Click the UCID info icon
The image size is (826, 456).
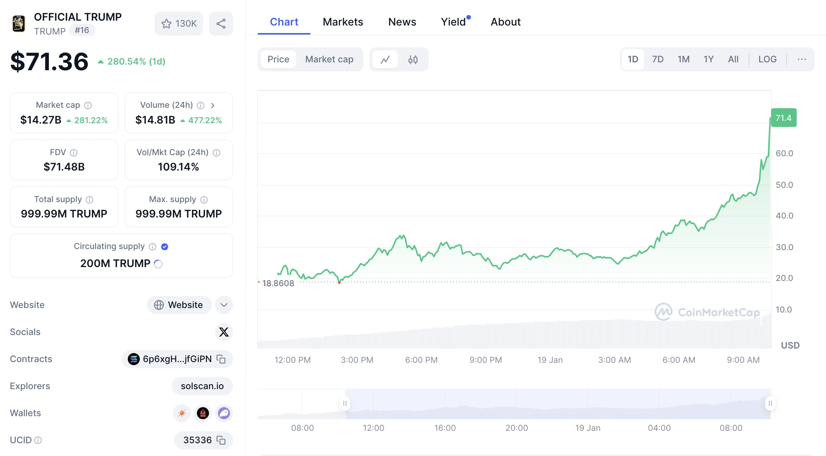(38, 440)
